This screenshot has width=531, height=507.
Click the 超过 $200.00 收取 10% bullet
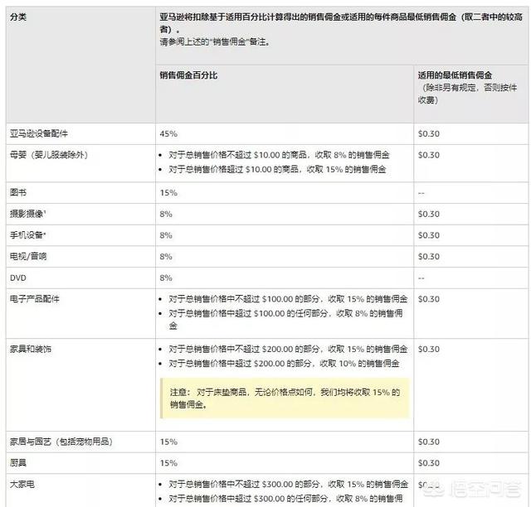click(x=284, y=364)
